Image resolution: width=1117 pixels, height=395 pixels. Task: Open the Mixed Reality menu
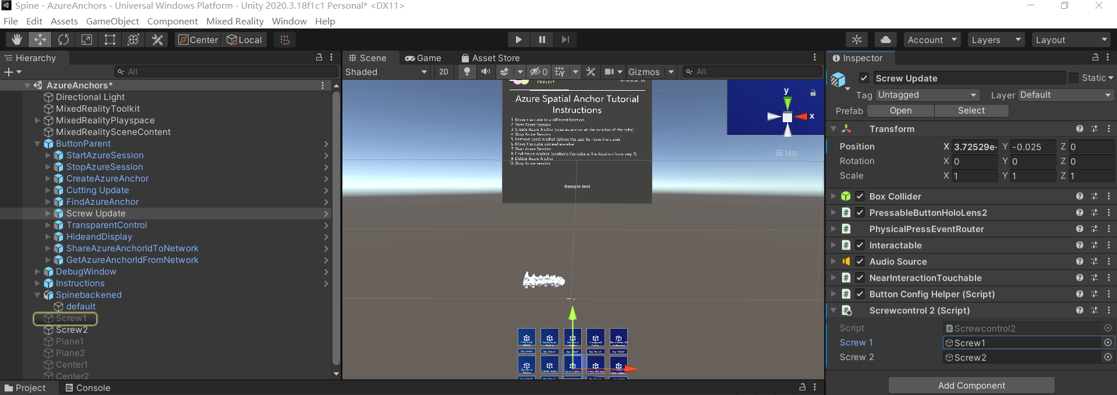pos(235,21)
